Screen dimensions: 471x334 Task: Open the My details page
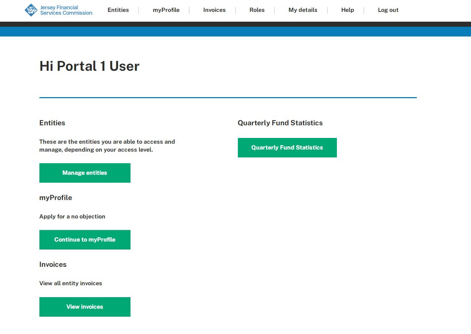coord(303,10)
